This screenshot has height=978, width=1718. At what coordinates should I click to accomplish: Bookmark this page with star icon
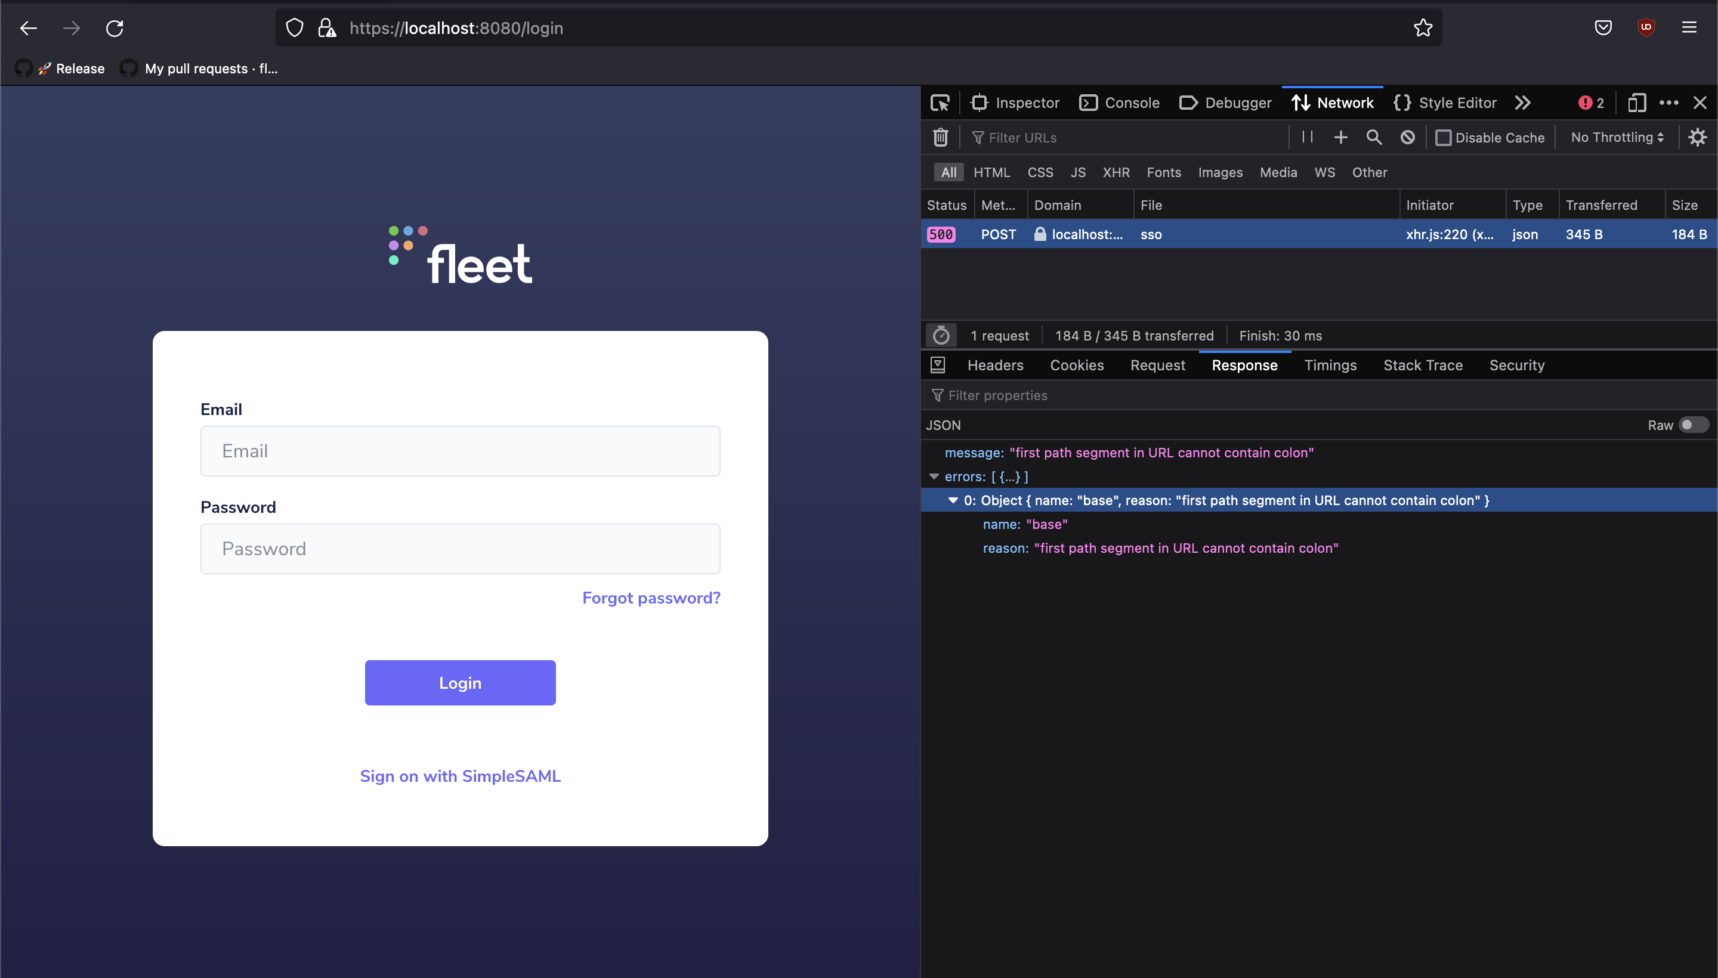click(1422, 28)
